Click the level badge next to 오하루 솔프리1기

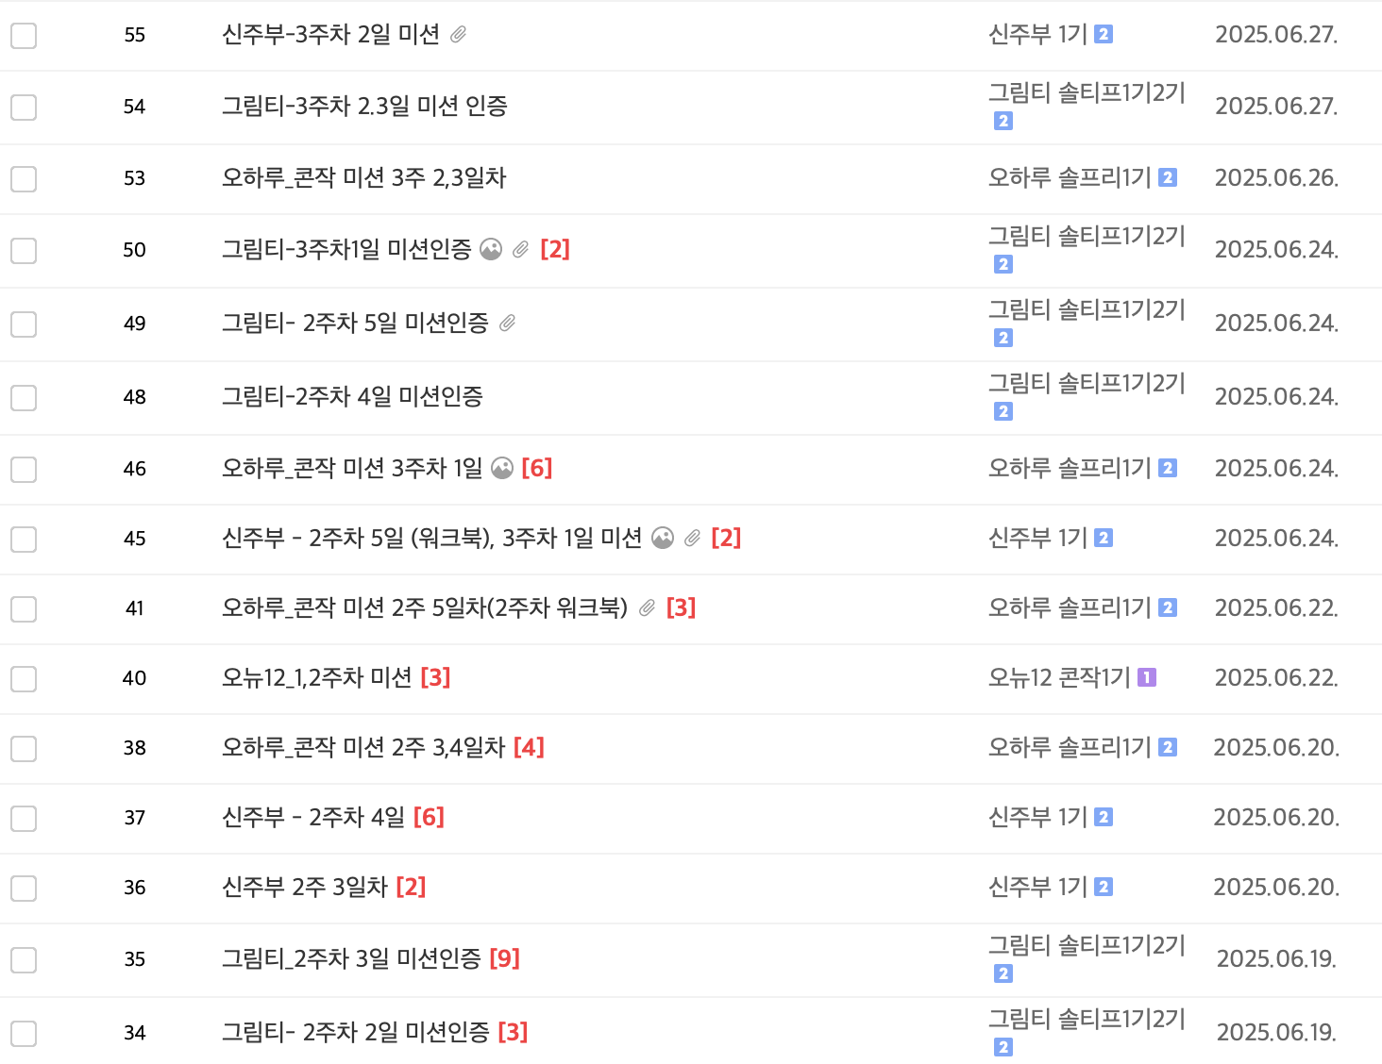1168,178
